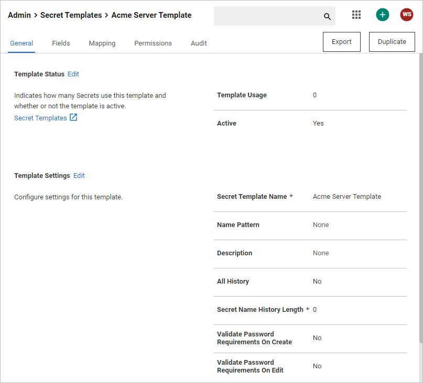Select the Permissions tab
423x383 pixels.
point(153,43)
